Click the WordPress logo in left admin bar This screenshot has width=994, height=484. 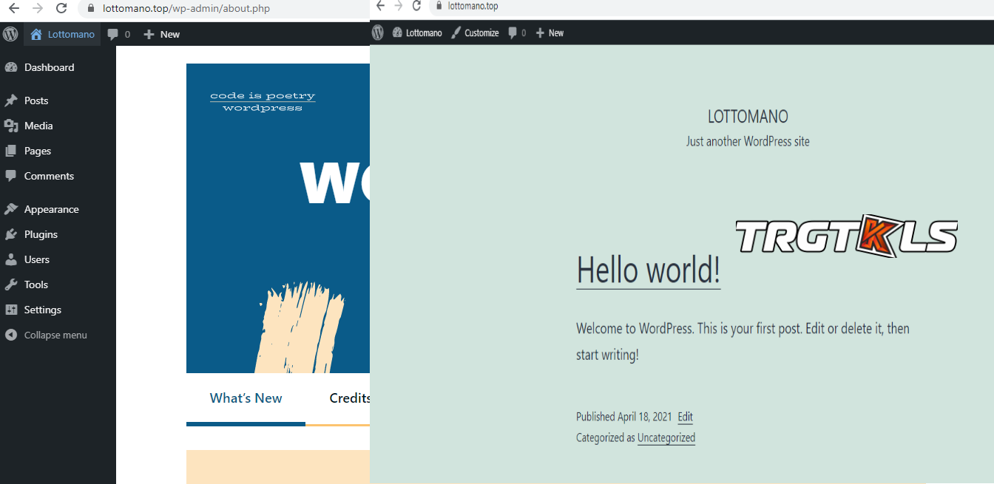click(x=10, y=34)
